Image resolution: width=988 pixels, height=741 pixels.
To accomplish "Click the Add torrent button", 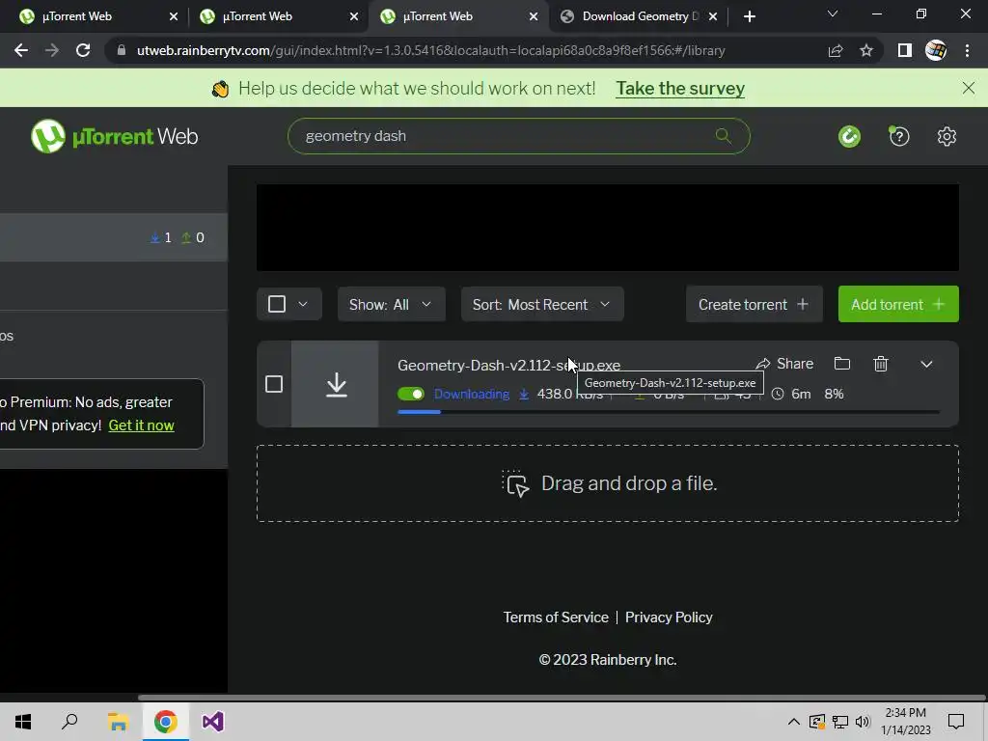I will coord(898,304).
